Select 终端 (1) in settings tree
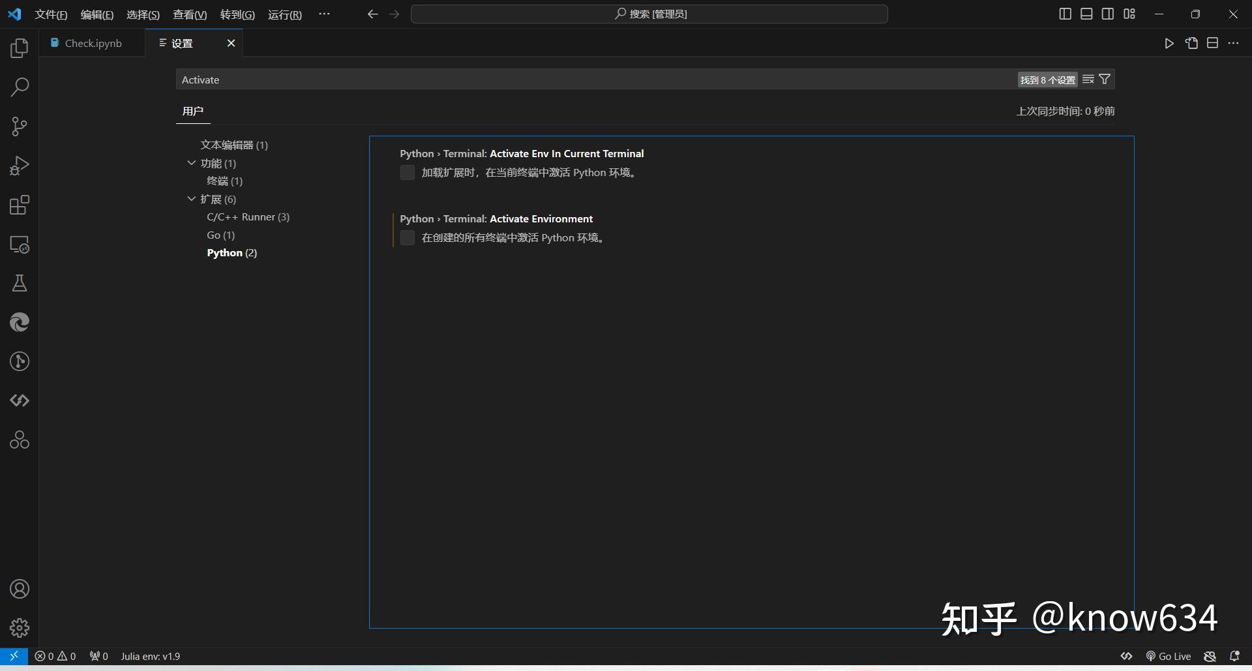This screenshot has height=671, width=1252. (x=225, y=181)
